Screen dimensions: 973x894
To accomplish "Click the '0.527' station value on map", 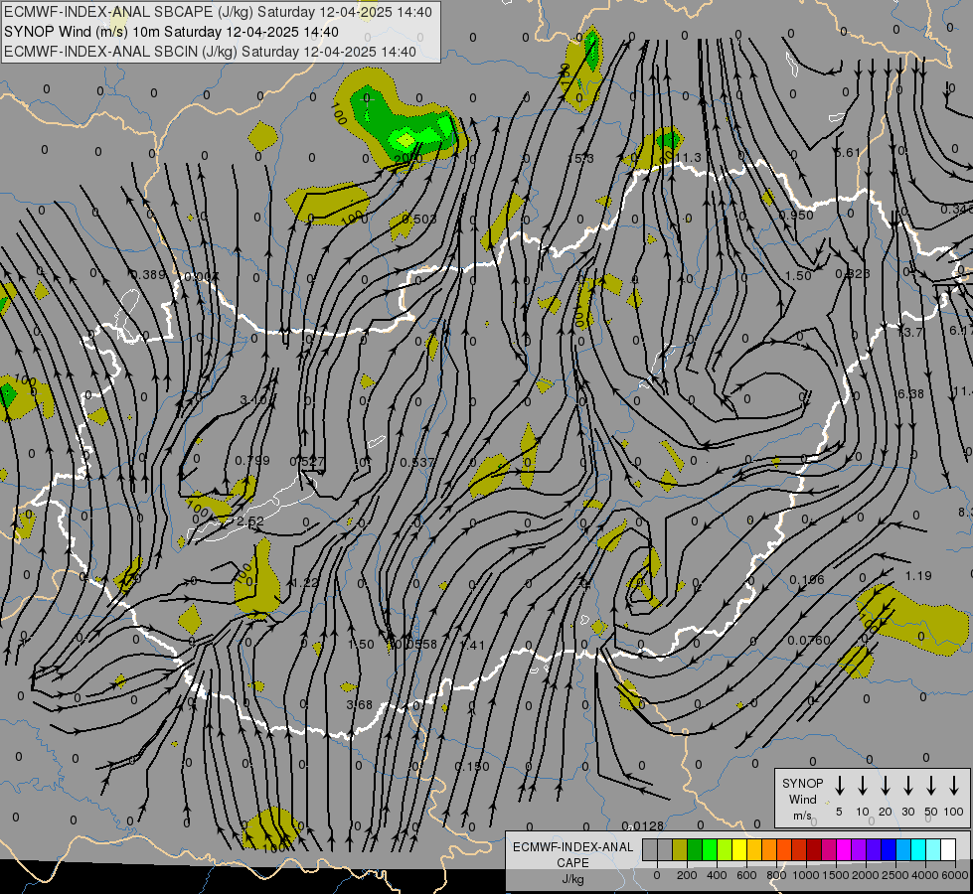I will (x=307, y=462).
